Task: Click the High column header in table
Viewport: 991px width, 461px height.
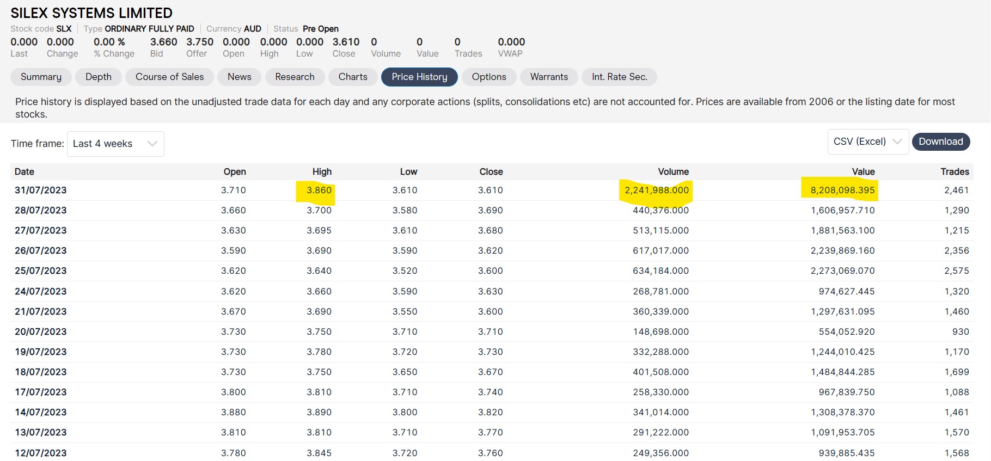Action: point(322,172)
